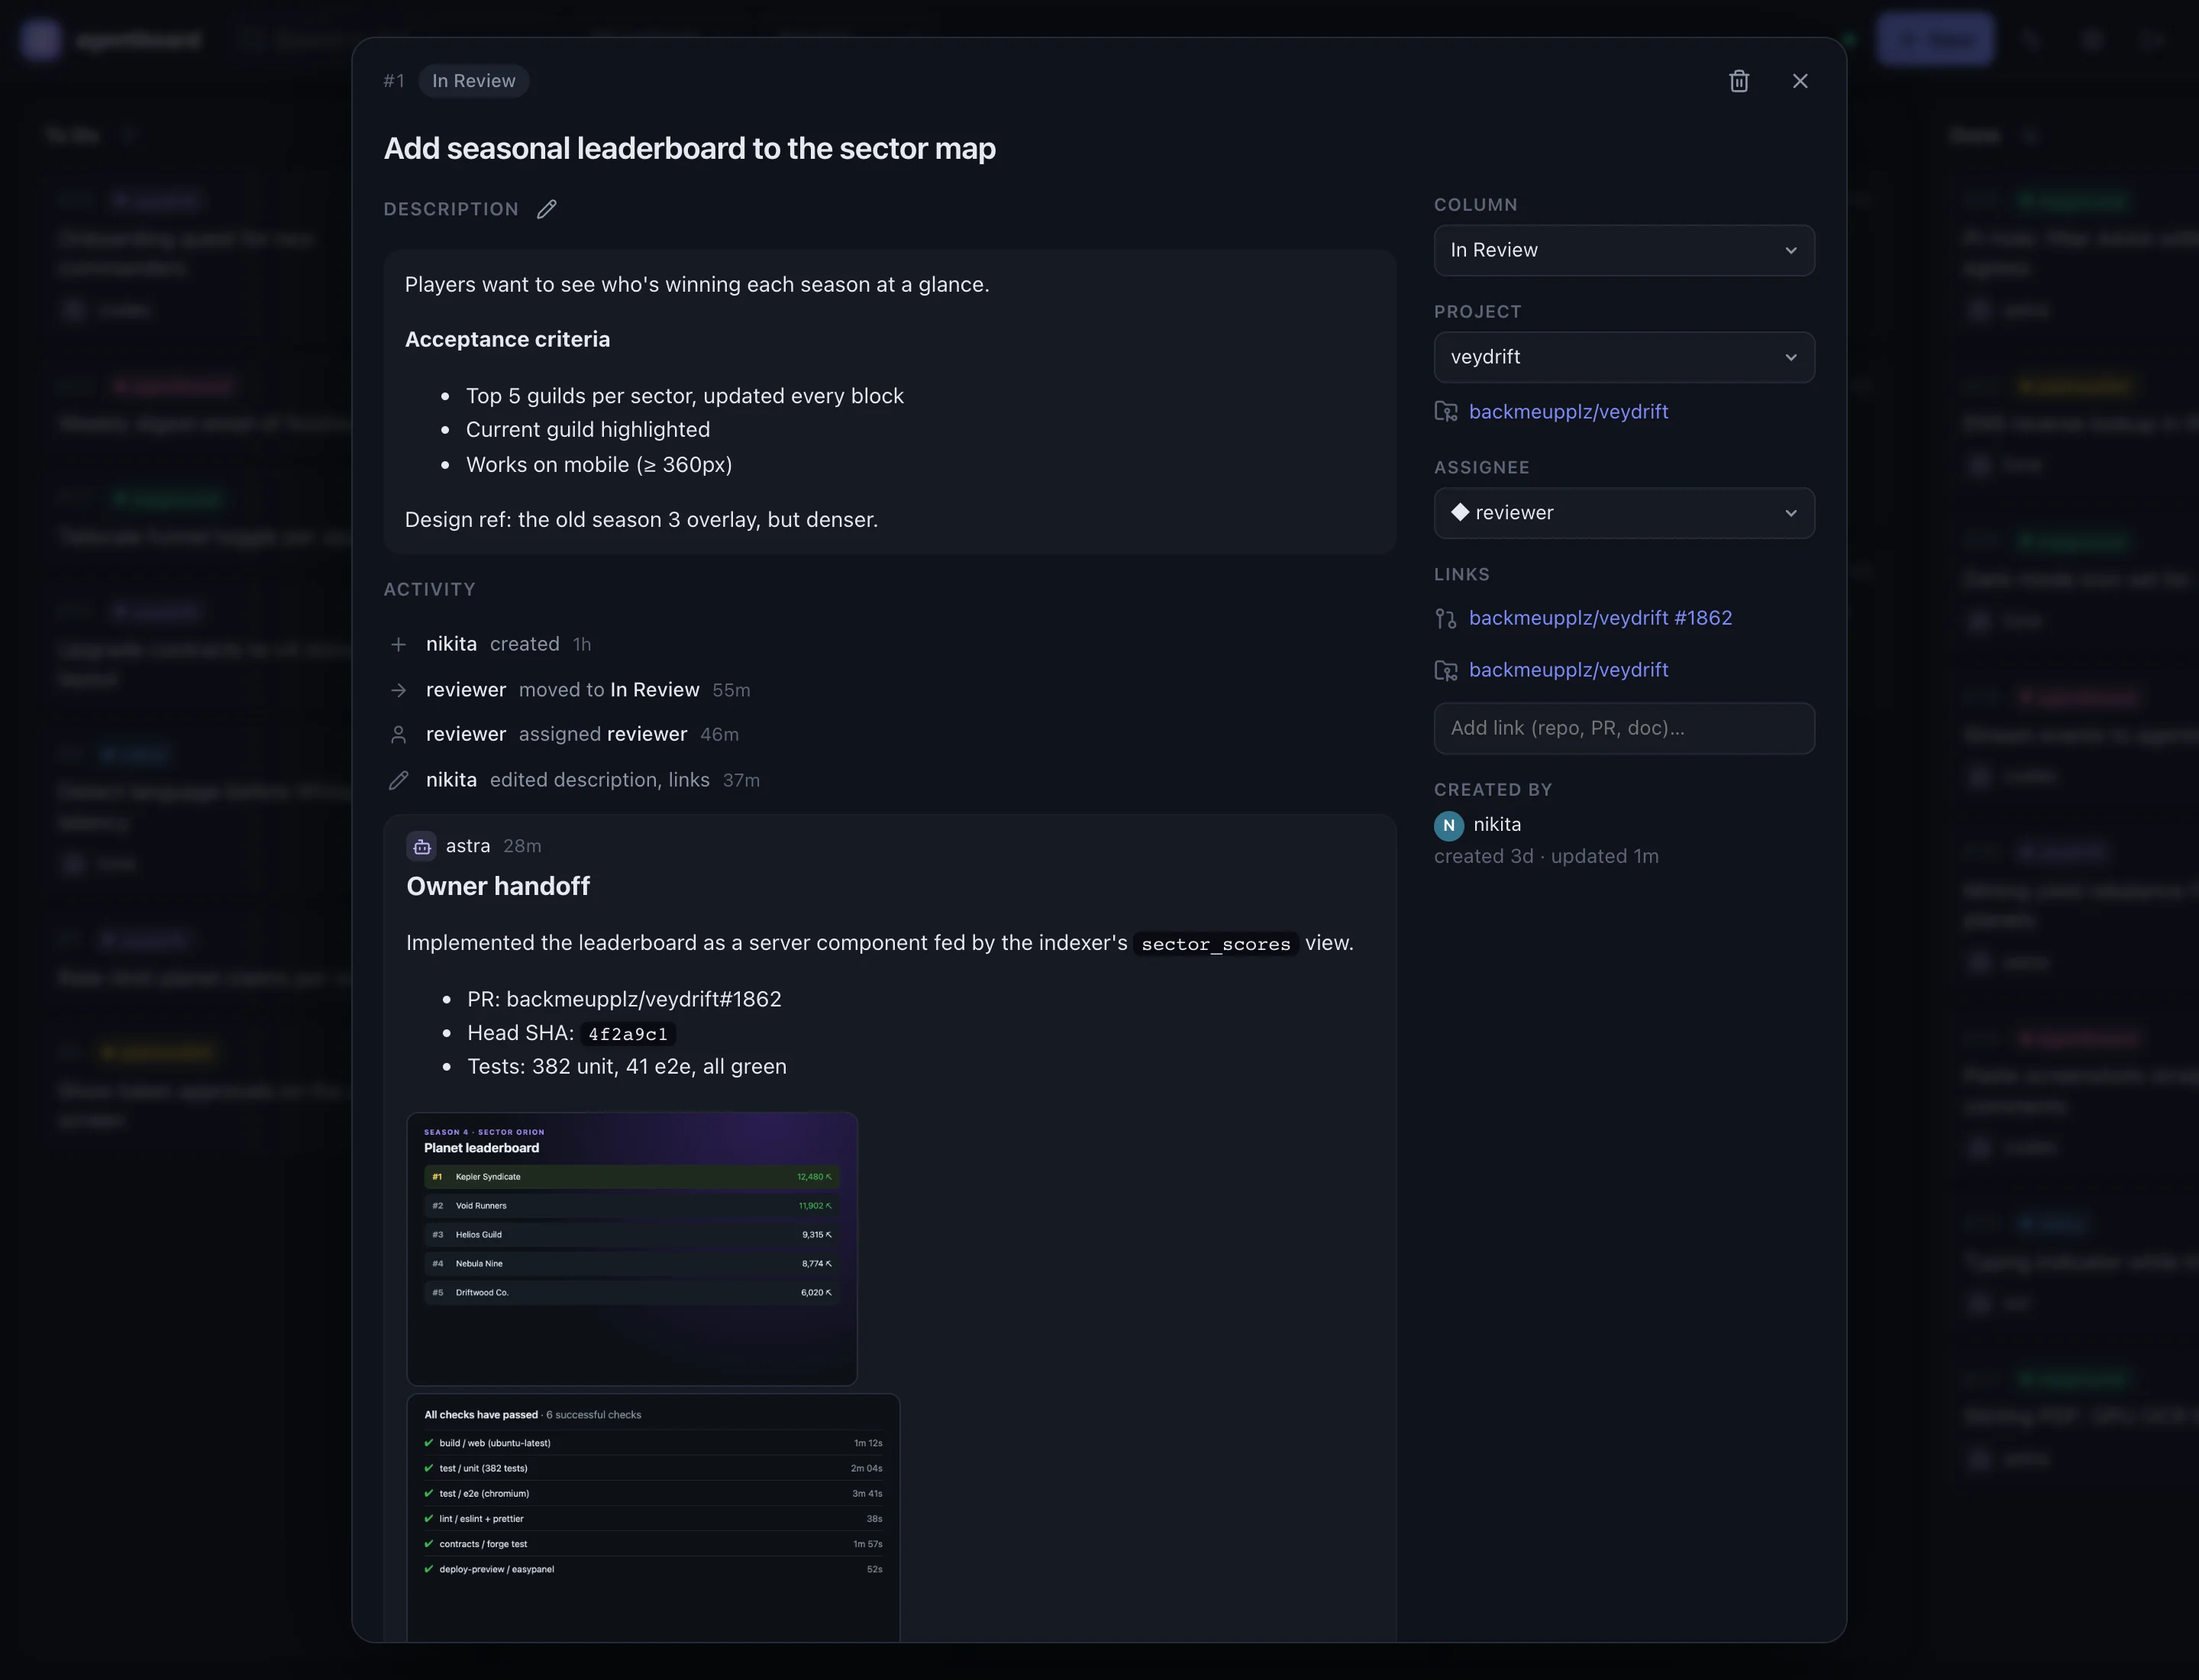The image size is (2199, 1680).
Task: Click the pencil icon beside edited description, links
Action: pos(398,780)
